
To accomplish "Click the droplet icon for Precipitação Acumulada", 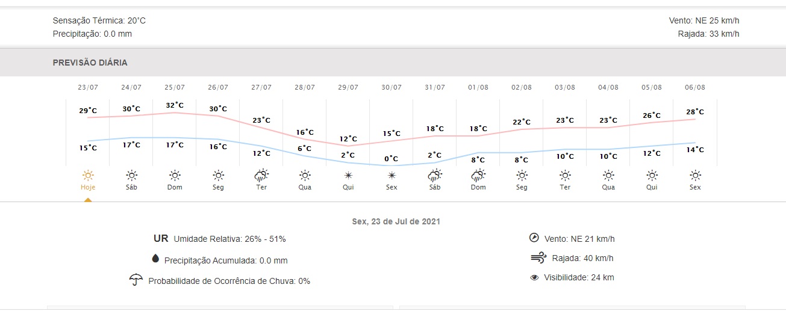I will click(x=155, y=259).
